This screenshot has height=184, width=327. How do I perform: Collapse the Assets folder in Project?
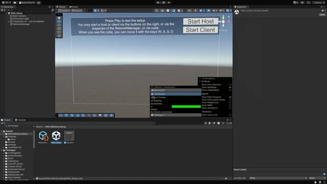point(2,131)
